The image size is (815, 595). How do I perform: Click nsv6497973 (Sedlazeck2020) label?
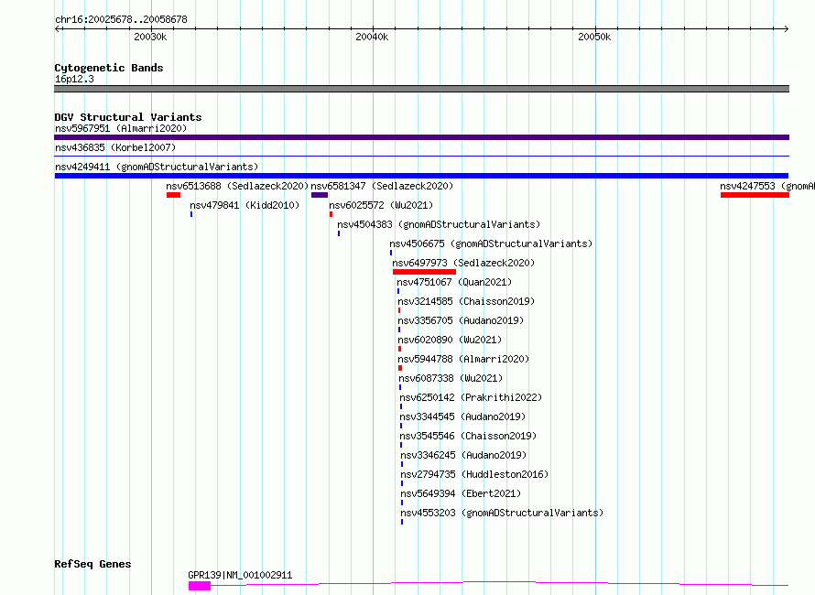pos(463,263)
